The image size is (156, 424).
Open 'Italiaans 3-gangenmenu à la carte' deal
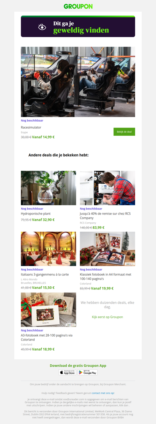(x=43, y=275)
